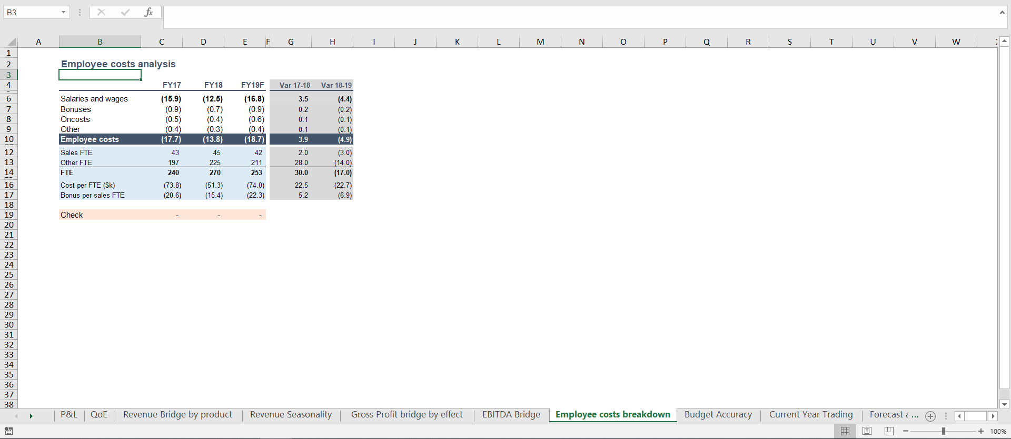Screen dimensions: 1011x439
Task: Switch to Revenue Bridge by product tab
Action: pos(177,415)
